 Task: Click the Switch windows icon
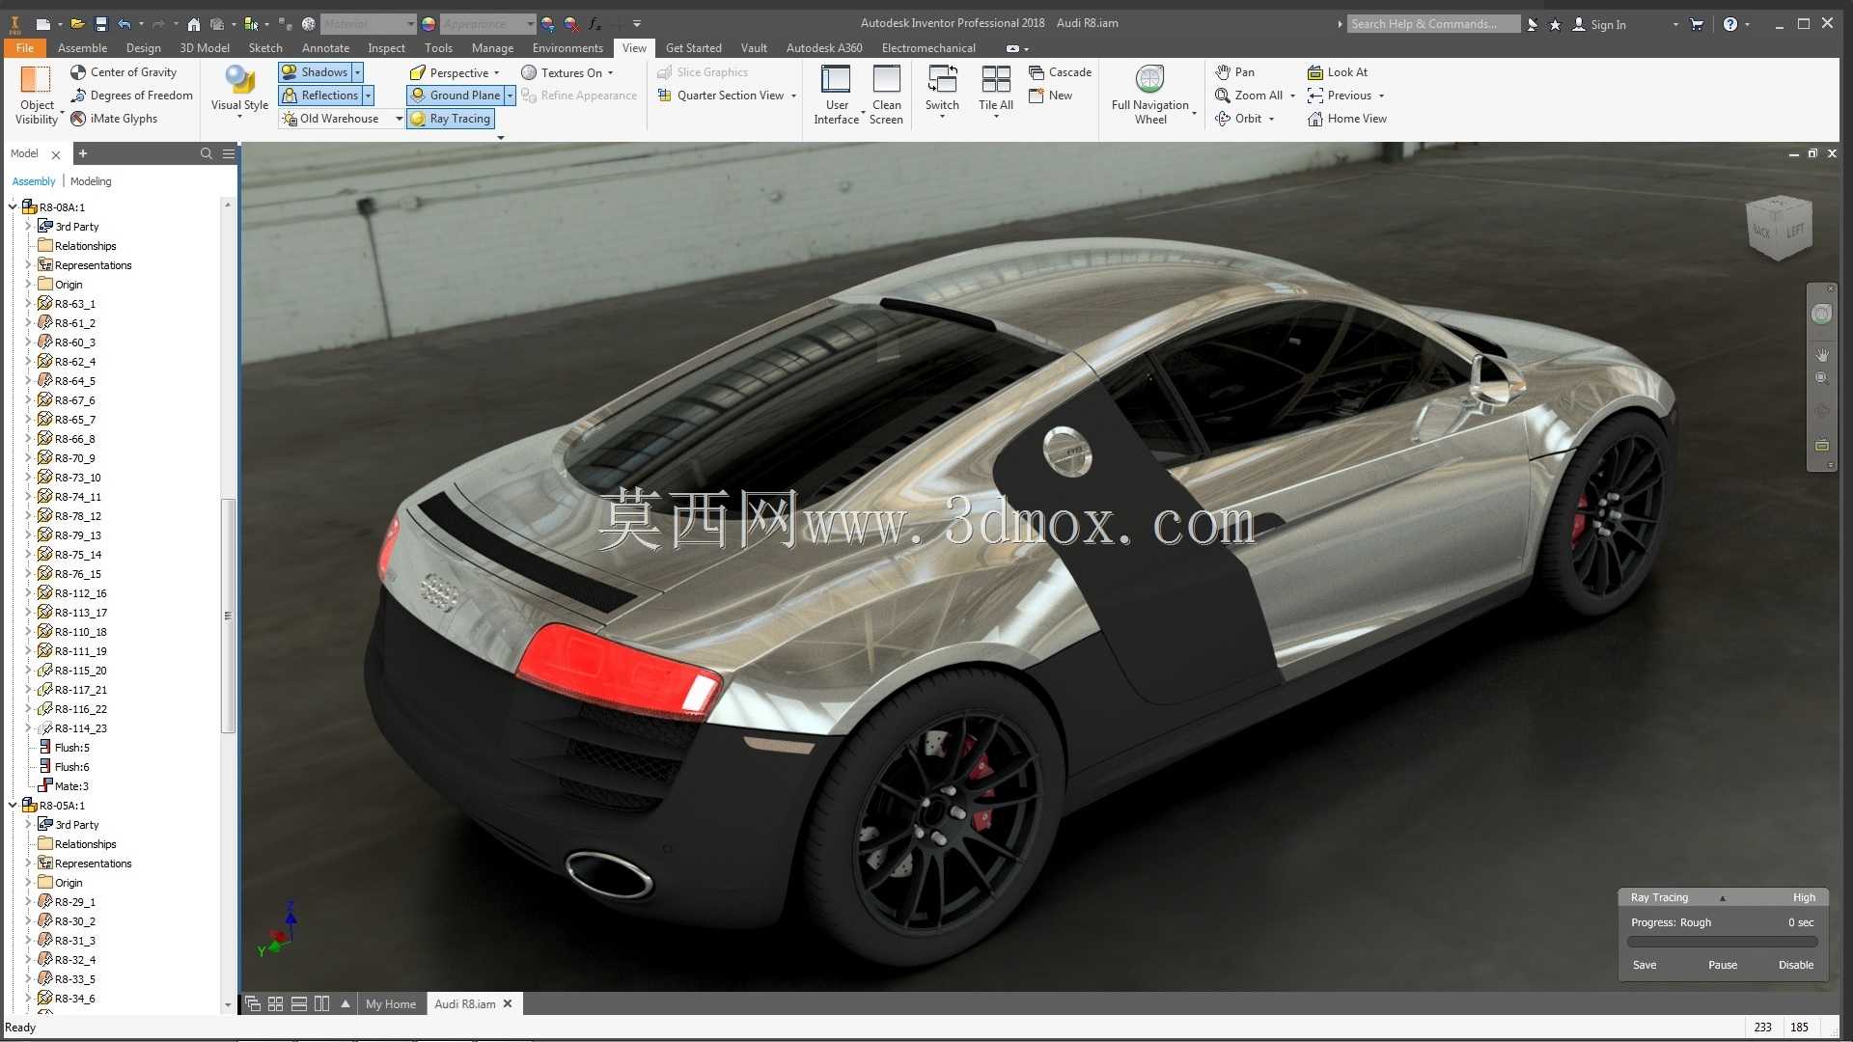(x=942, y=79)
